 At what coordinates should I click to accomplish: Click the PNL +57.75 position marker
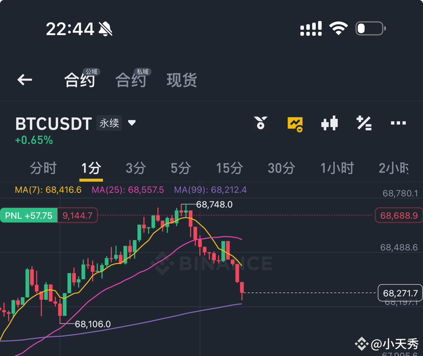[x=28, y=215]
